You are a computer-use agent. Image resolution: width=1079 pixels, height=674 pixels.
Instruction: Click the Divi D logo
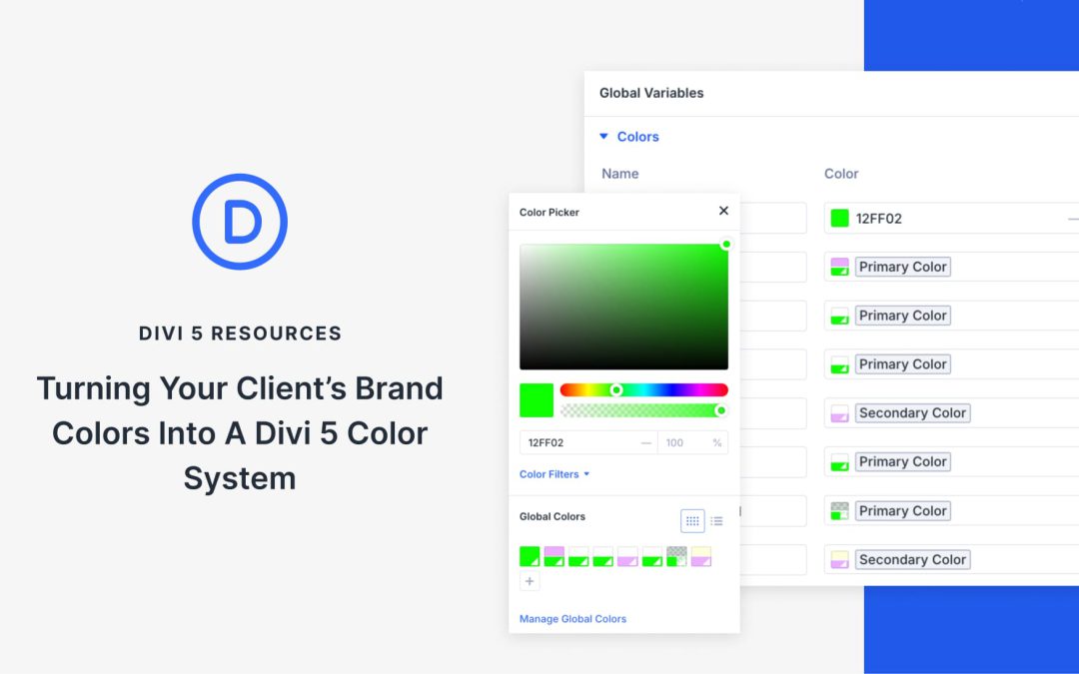tap(240, 222)
